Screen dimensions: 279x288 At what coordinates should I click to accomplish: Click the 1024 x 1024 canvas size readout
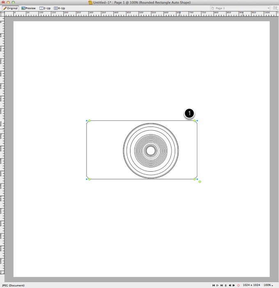click(251, 285)
